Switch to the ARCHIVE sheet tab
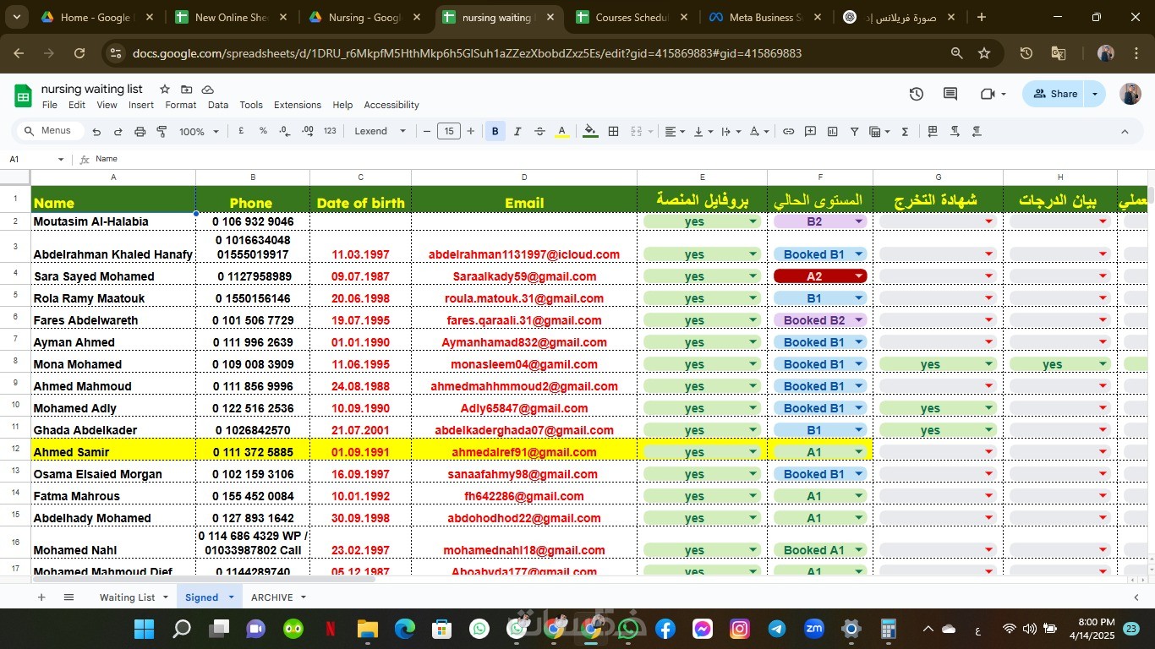 coord(271,597)
